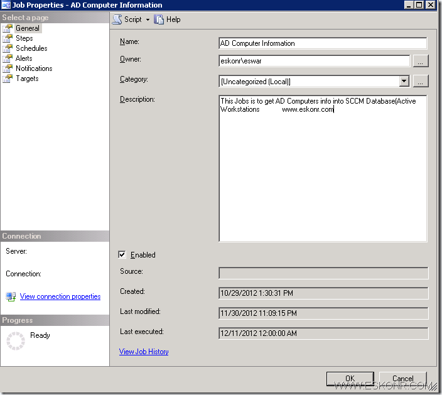Switch to the Steps page
442x395 pixels.
(24, 38)
